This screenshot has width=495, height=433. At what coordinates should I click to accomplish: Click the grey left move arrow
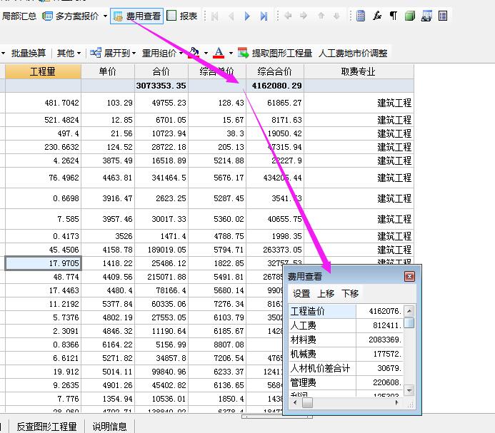[x=288, y=16]
